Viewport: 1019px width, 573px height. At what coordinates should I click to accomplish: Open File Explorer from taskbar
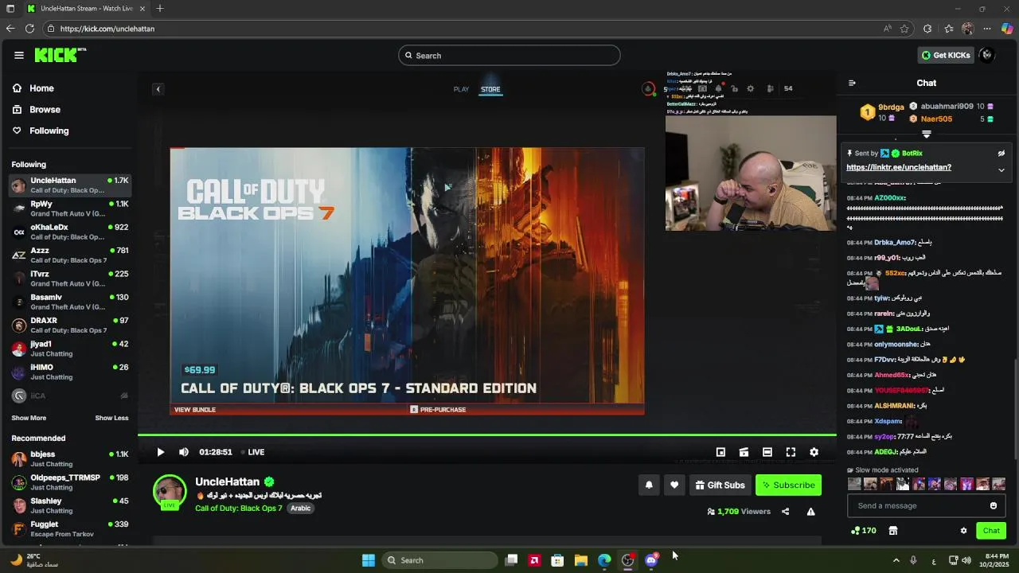(x=581, y=560)
